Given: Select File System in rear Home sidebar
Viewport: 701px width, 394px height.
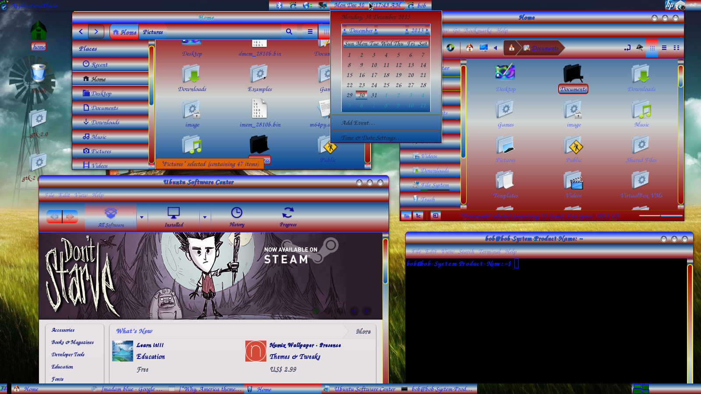Looking at the screenshot, I should coord(431,185).
